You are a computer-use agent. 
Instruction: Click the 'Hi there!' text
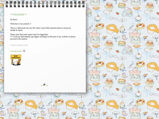point(14,19)
